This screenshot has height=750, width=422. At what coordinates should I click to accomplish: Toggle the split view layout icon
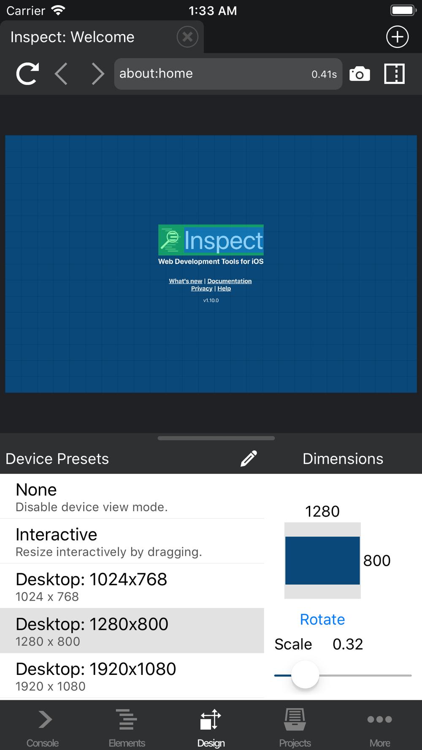[x=394, y=74]
